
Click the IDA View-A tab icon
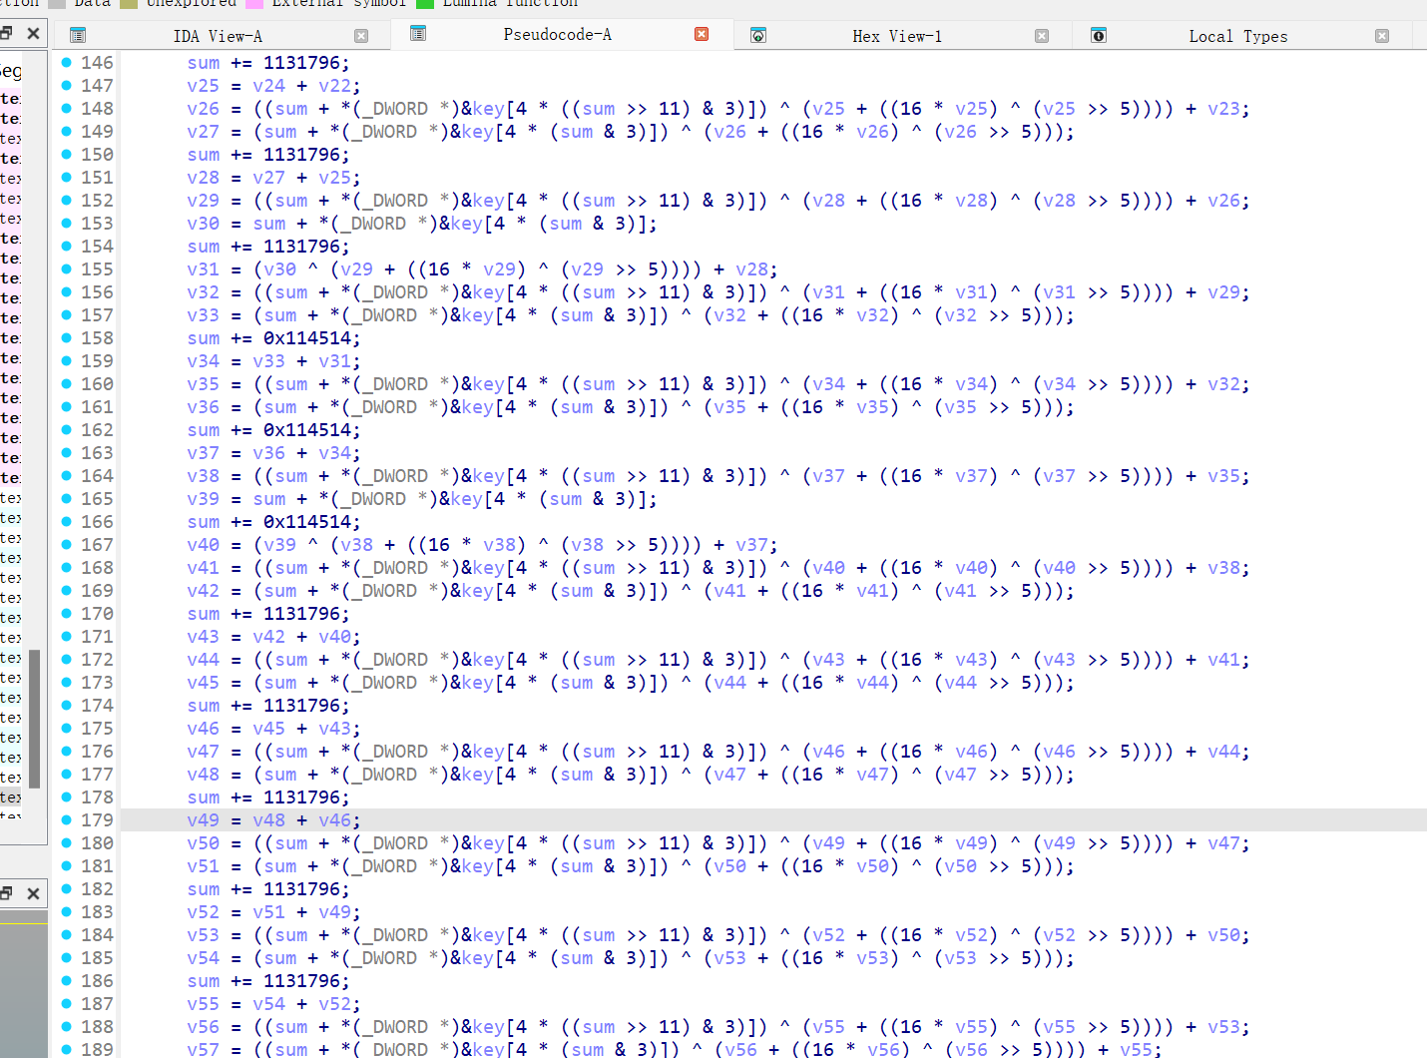pyautogui.click(x=78, y=36)
